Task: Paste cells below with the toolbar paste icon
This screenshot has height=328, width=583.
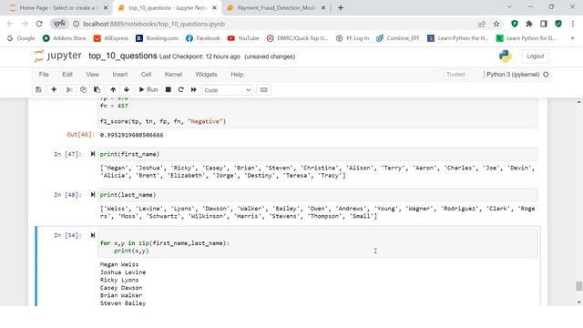Action: pyautogui.click(x=97, y=90)
